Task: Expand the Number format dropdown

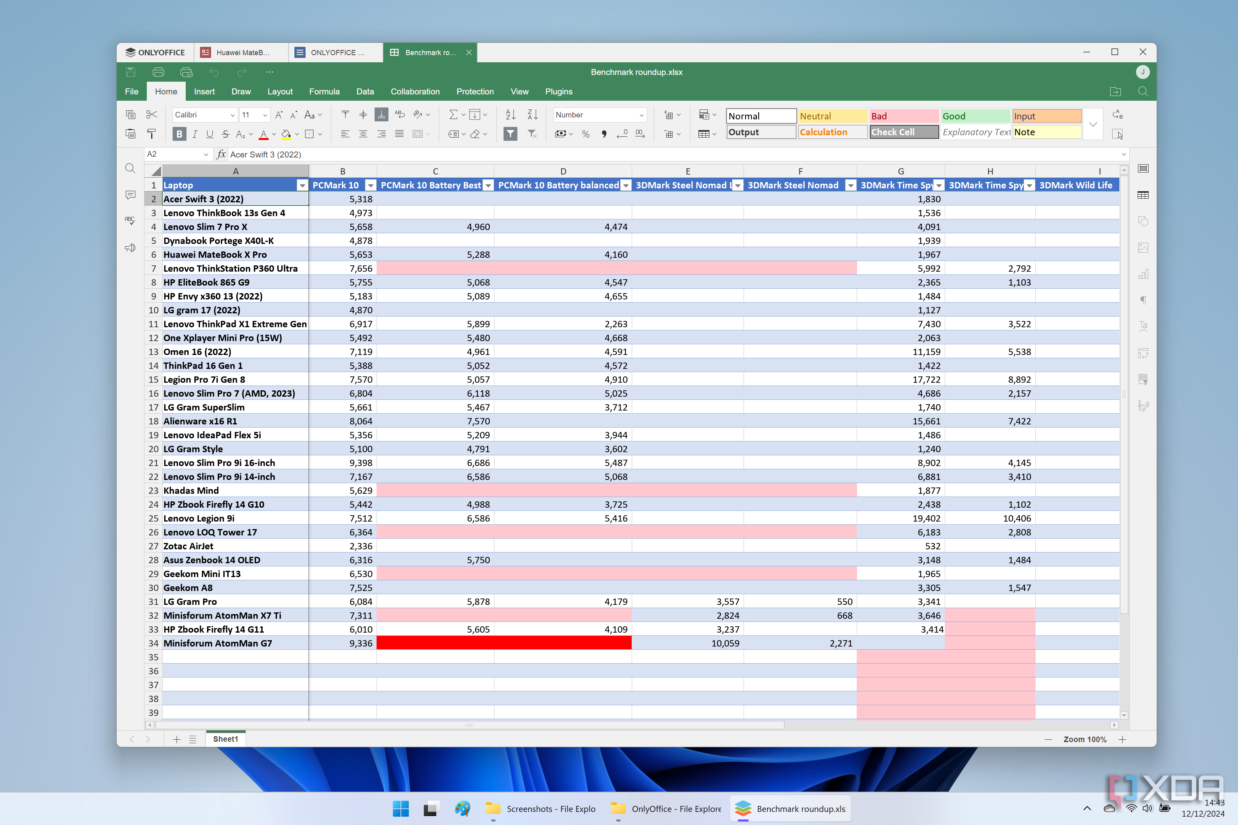Action: pos(641,115)
